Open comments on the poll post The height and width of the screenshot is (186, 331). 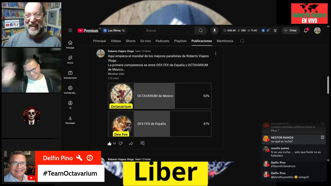coord(142,143)
